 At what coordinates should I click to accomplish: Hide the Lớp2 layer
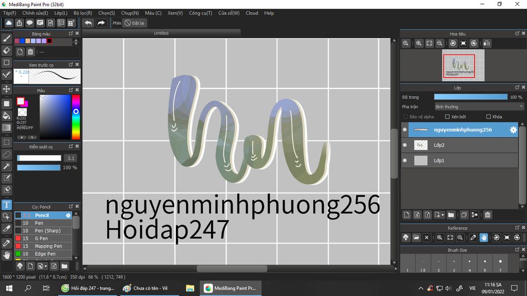tap(405, 145)
